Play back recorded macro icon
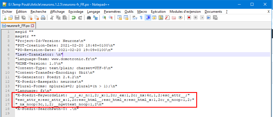 pos(202,18)
